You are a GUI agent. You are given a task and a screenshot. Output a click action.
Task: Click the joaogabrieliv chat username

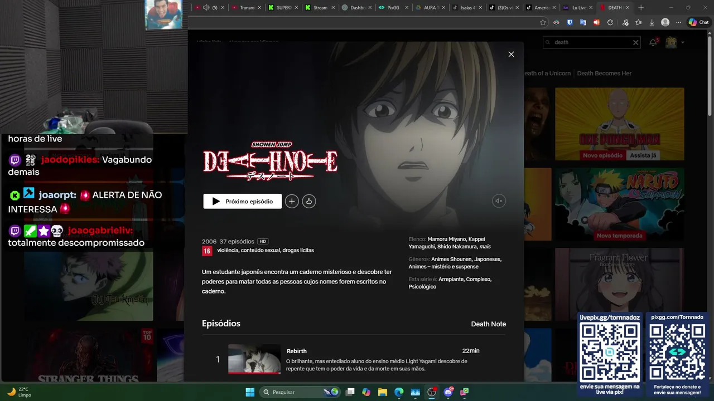(100, 231)
